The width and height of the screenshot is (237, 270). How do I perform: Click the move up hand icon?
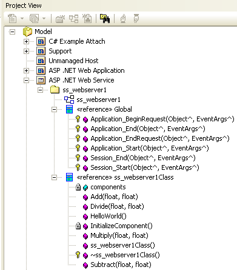tap(123, 19)
